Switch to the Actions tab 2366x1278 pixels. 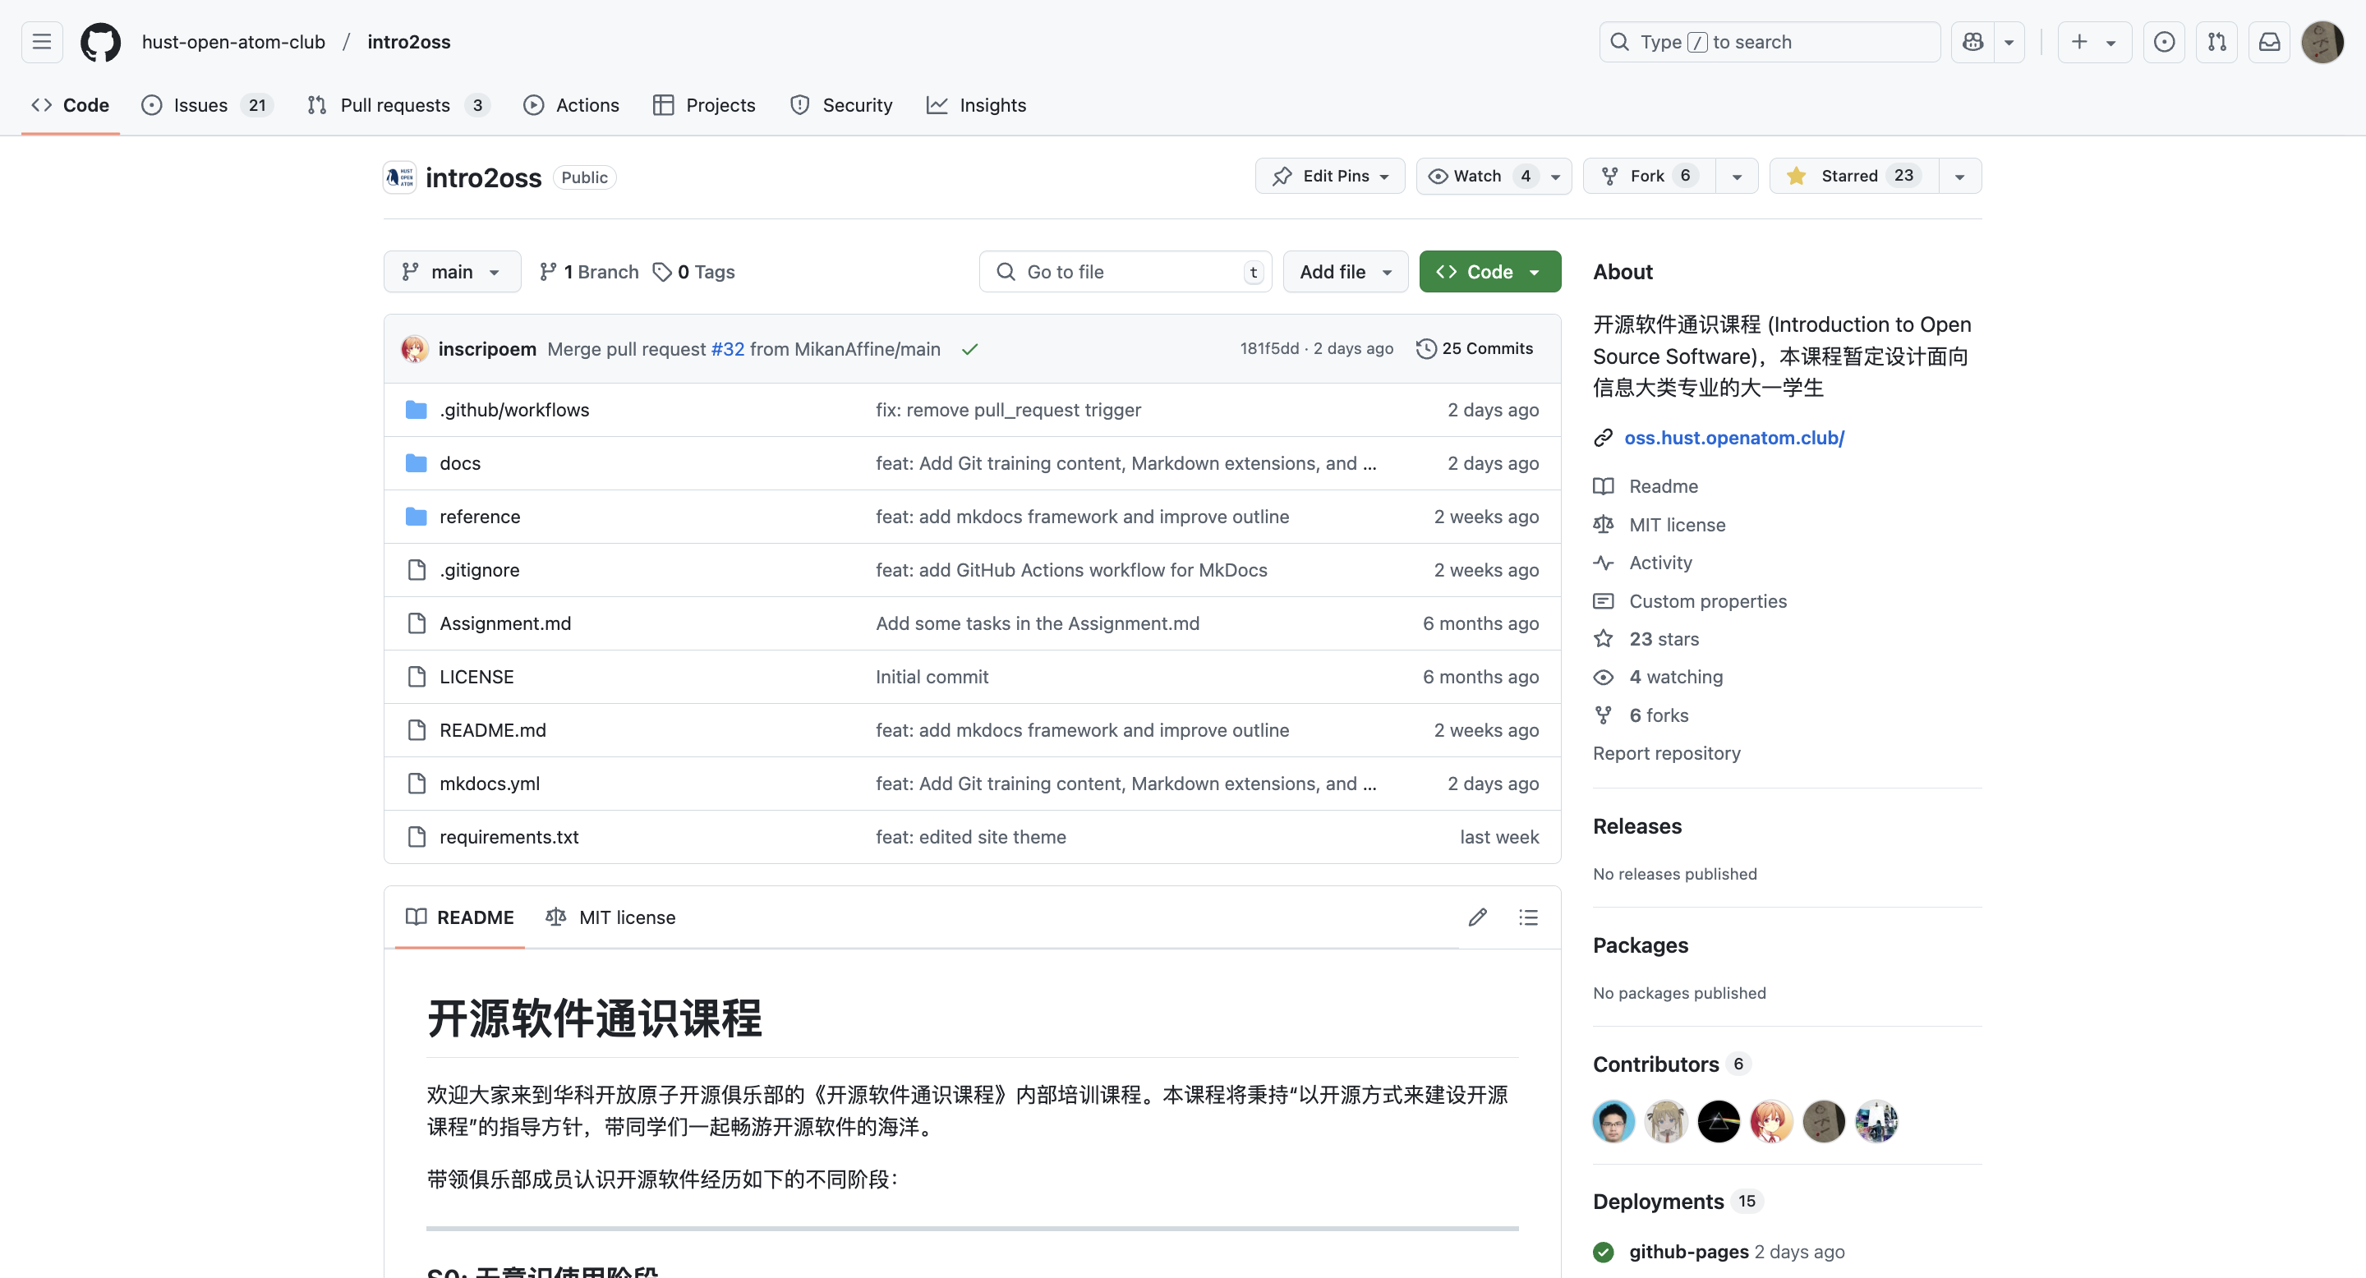tap(571, 104)
